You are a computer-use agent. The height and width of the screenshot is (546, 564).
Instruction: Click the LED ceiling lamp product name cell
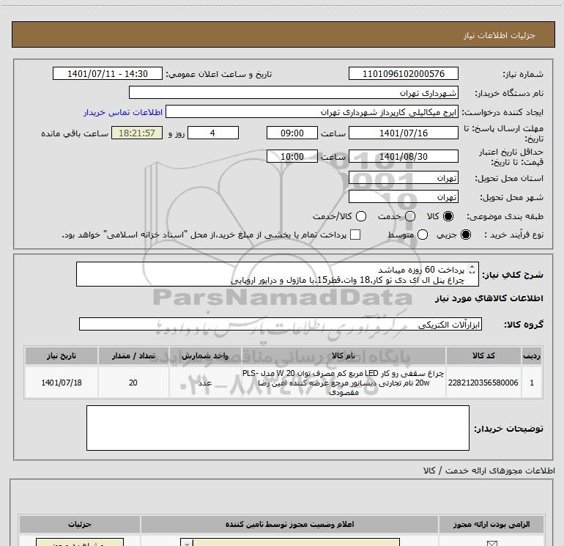pyautogui.click(x=344, y=383)
